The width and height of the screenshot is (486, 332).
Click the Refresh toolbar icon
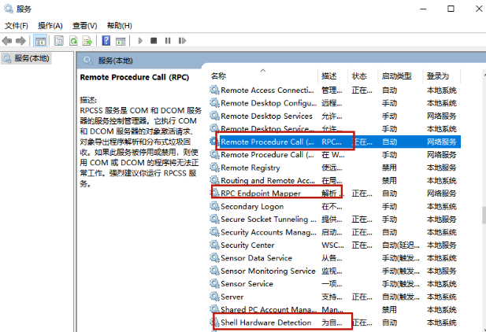pos(73,40)
